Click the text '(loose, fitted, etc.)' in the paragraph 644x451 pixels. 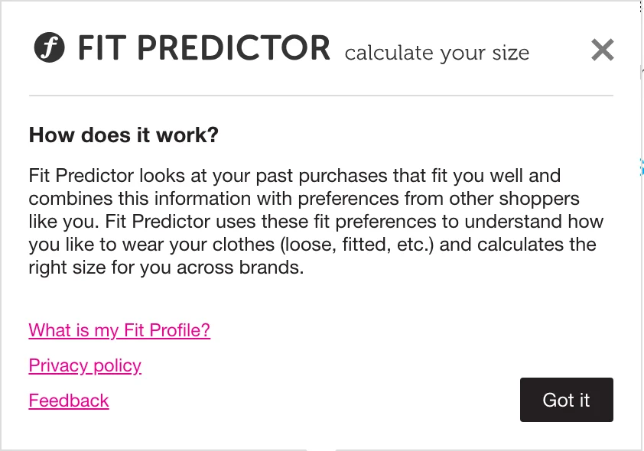(x=357, y=245)
